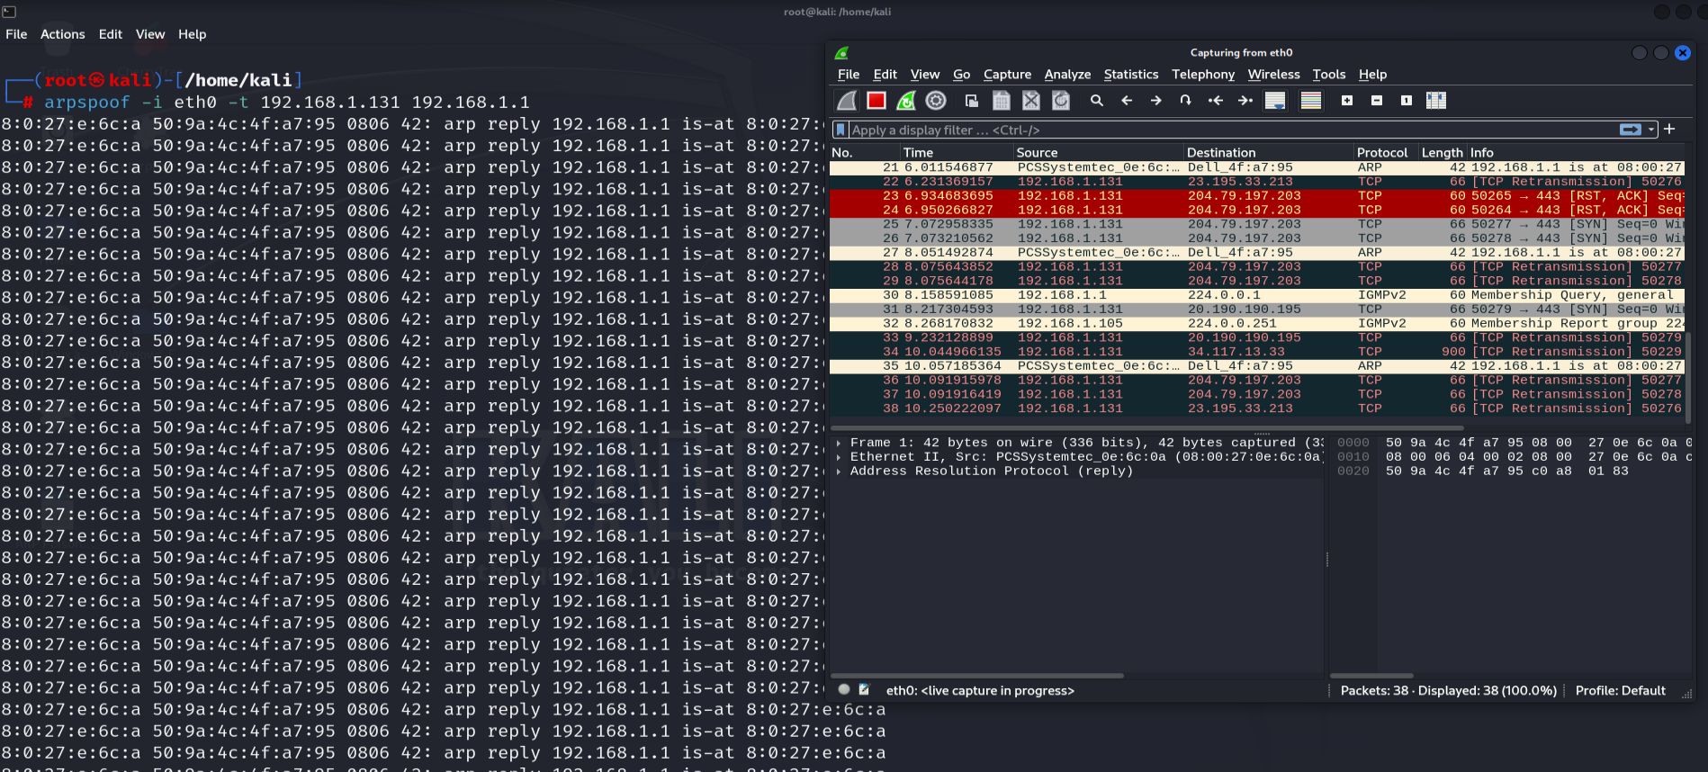Toggle auto-scroll during live capture
Screen dimensions: 1708x772
[x=1275, y=101]
